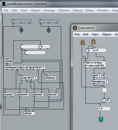Toggle the left act as switch control
Image resolution: width=118 pixels, height=130 pixels.
(x=21, y=21)
